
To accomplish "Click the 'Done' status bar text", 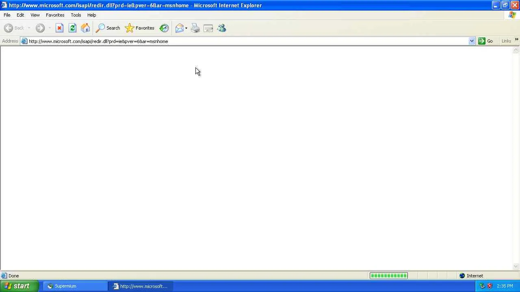I will (13, 276).
